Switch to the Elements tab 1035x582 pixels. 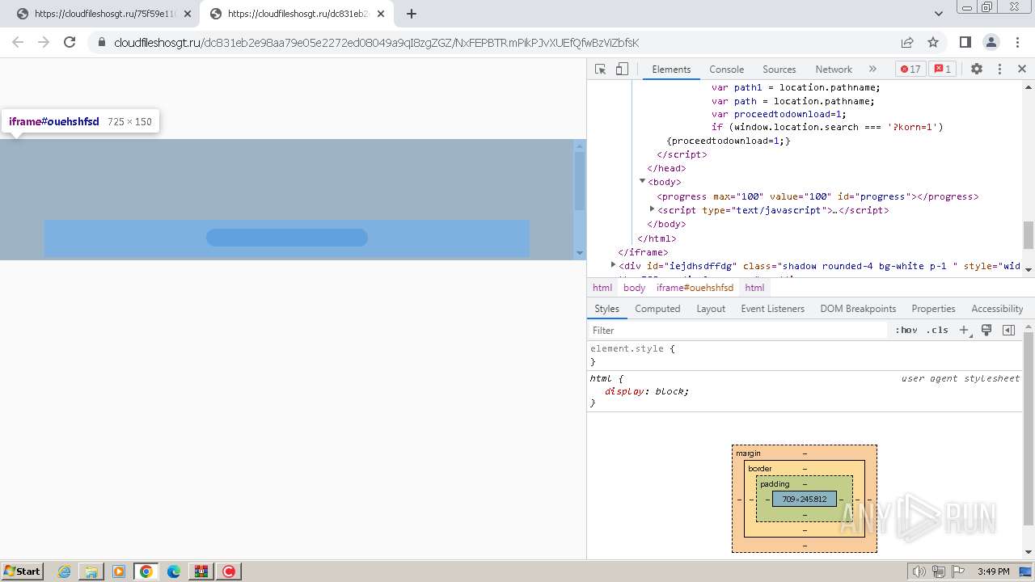coord(671,69)
